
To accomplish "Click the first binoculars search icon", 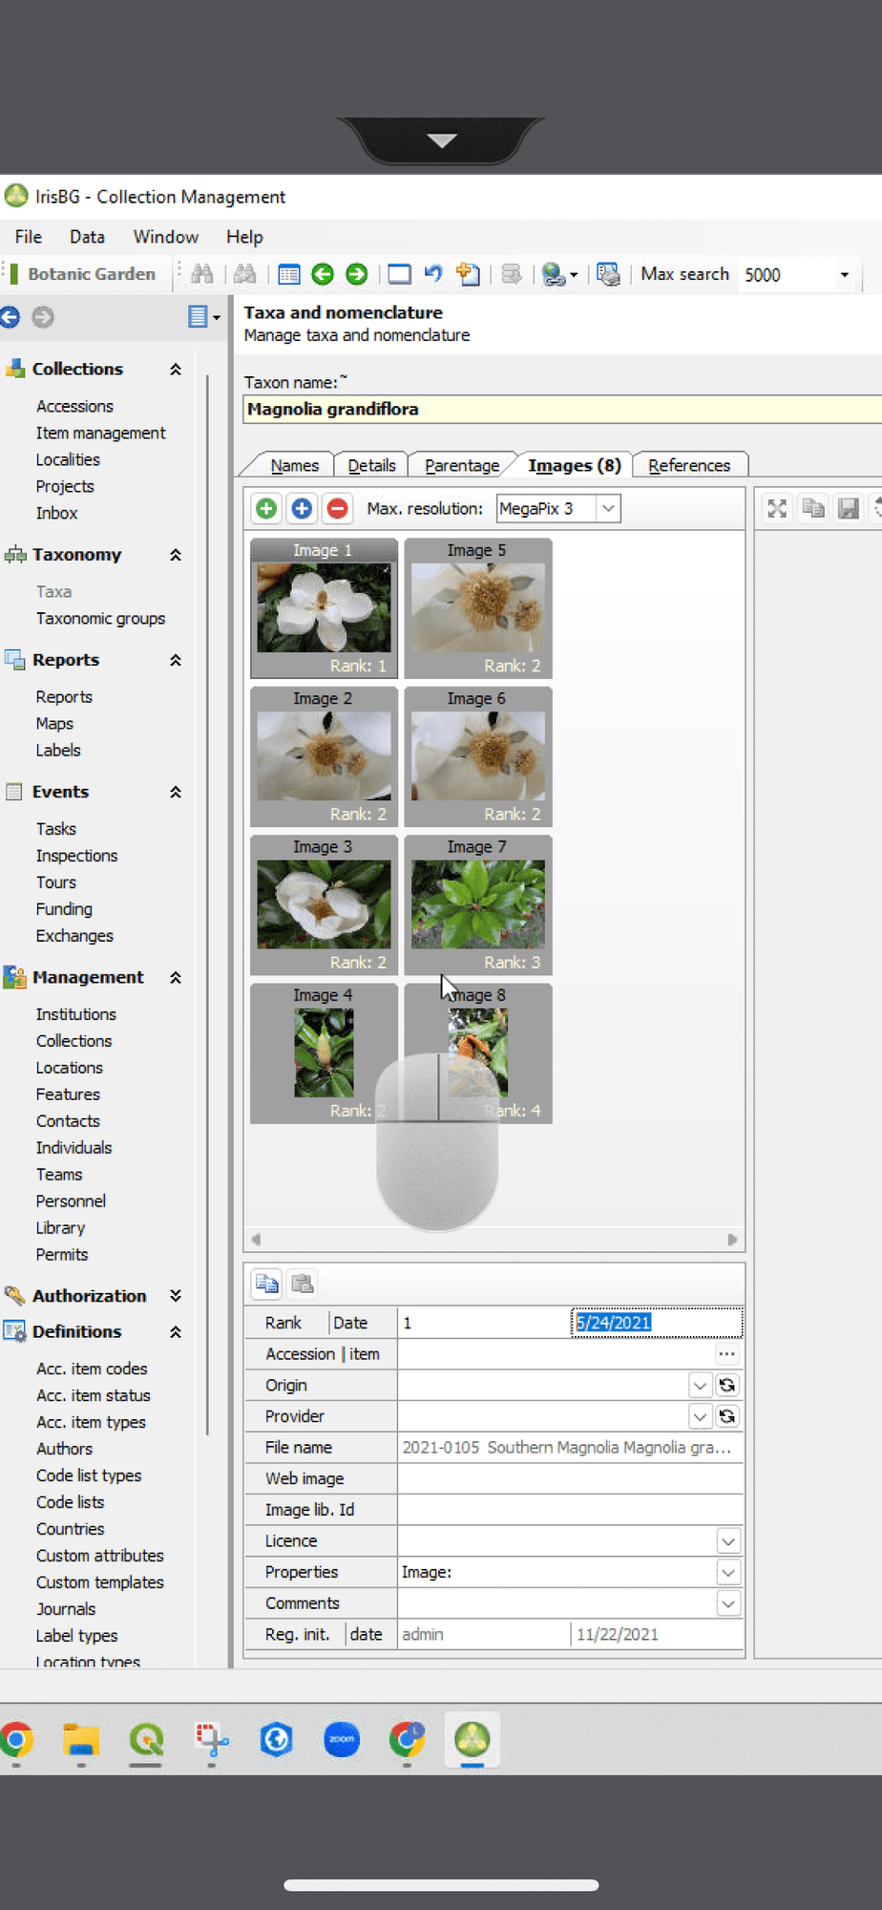I will (201, 275).
